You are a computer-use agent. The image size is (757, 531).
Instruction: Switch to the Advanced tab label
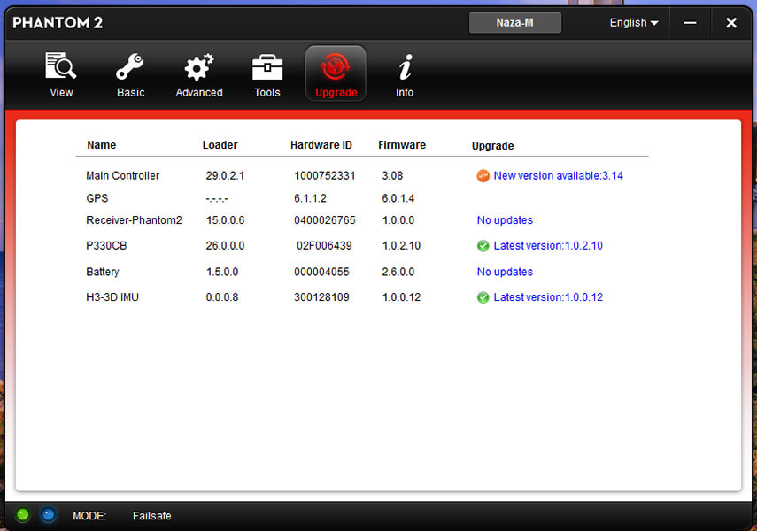pos(199,92)
